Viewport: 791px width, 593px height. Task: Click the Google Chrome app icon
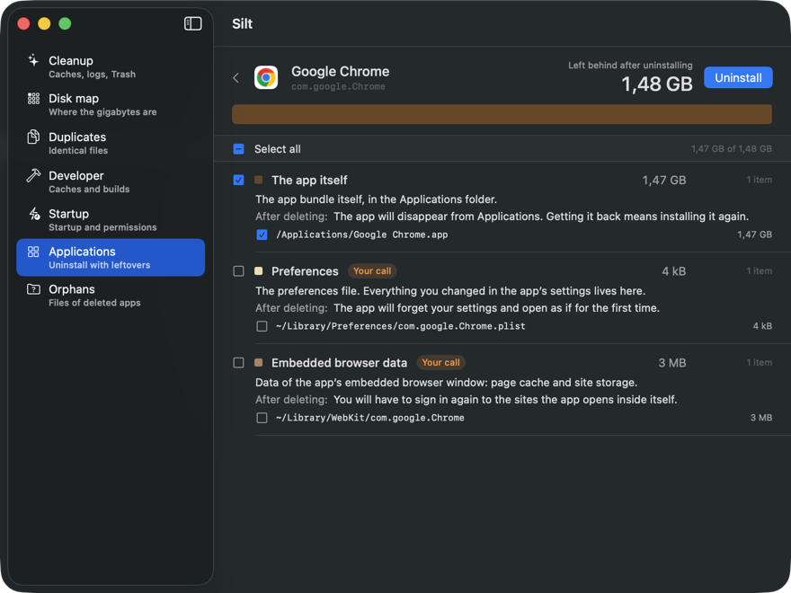point(266,77)
